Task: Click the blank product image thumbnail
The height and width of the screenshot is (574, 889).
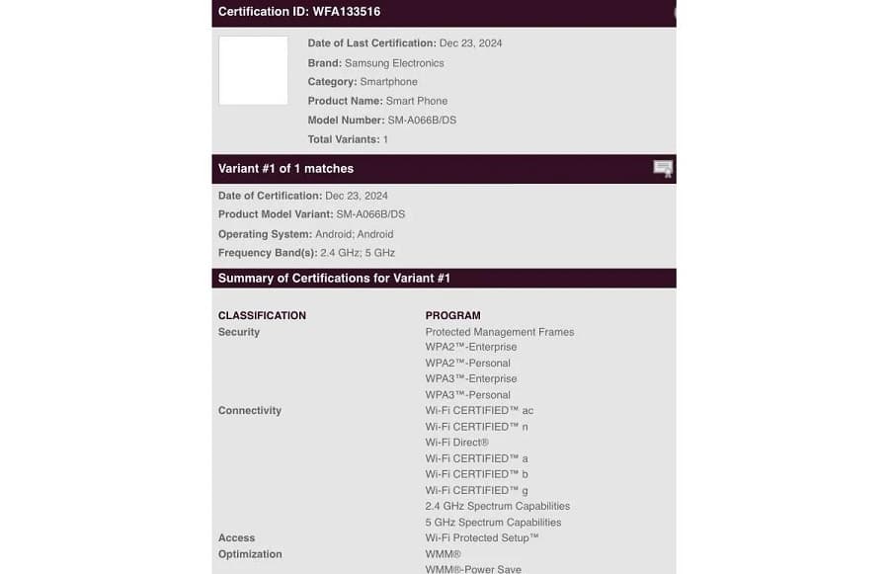Action: coord(253,70)
